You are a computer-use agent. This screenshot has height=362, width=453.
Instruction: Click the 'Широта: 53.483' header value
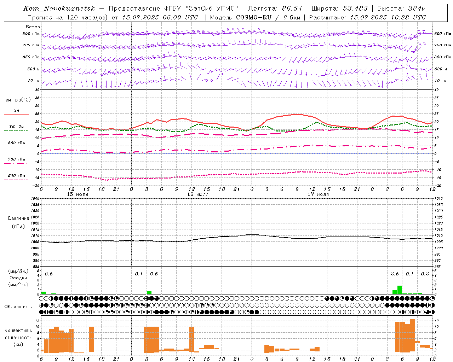tap(340, 8)
